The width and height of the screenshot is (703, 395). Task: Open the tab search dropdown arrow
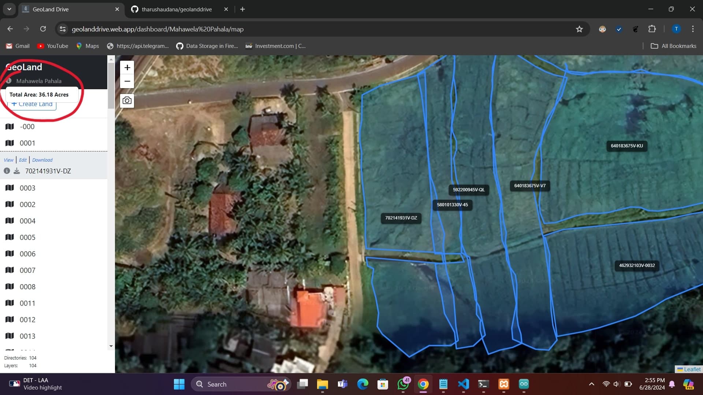(x=9, y=9)
